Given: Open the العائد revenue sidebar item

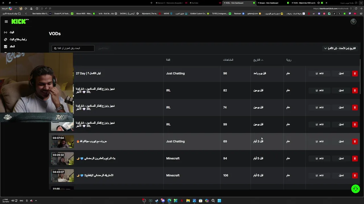Looking at the screenshot, I should coord(9,46).
